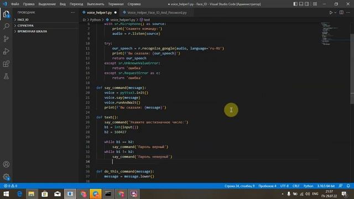Open File Explorer from taskbar
Image resolution: width=354 pixels, height=199 pixels.
click(x=32, y=194)
